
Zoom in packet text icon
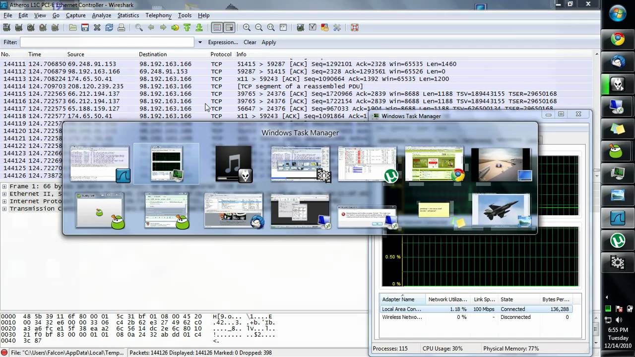(247, 28)
